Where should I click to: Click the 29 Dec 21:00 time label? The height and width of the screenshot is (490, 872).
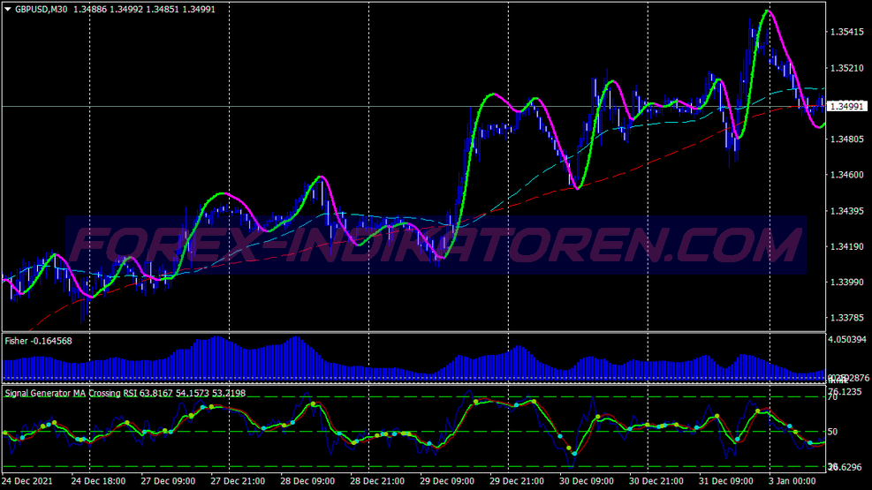[517, 481]
